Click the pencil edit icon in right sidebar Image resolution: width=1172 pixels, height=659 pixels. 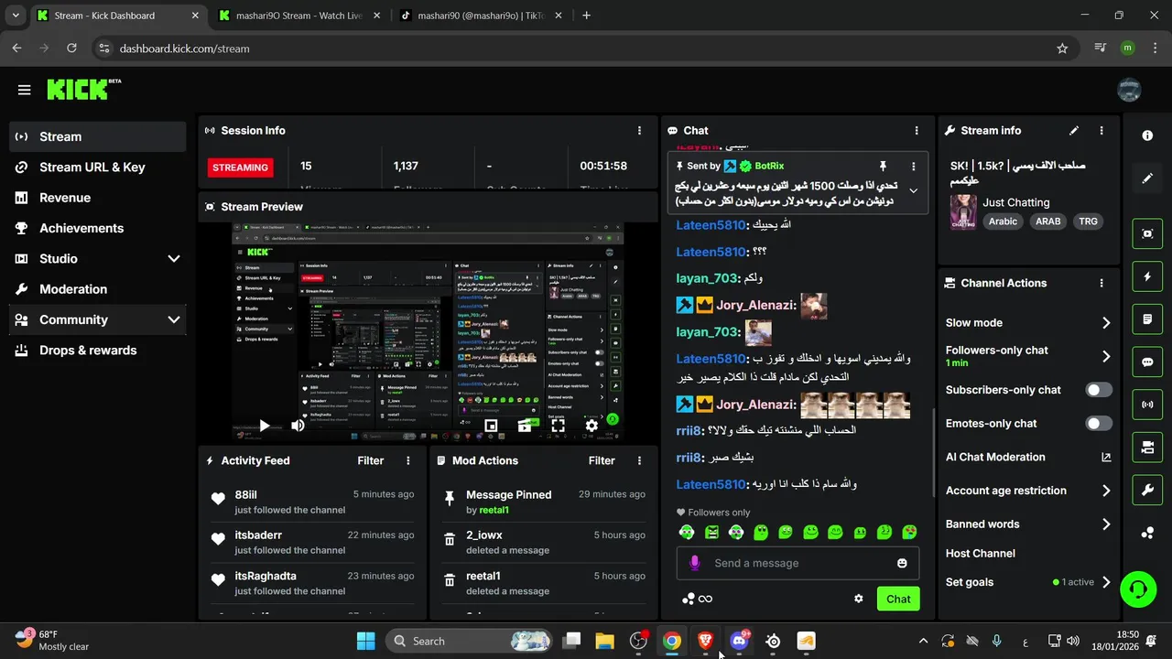click(x=1147, y=178)
